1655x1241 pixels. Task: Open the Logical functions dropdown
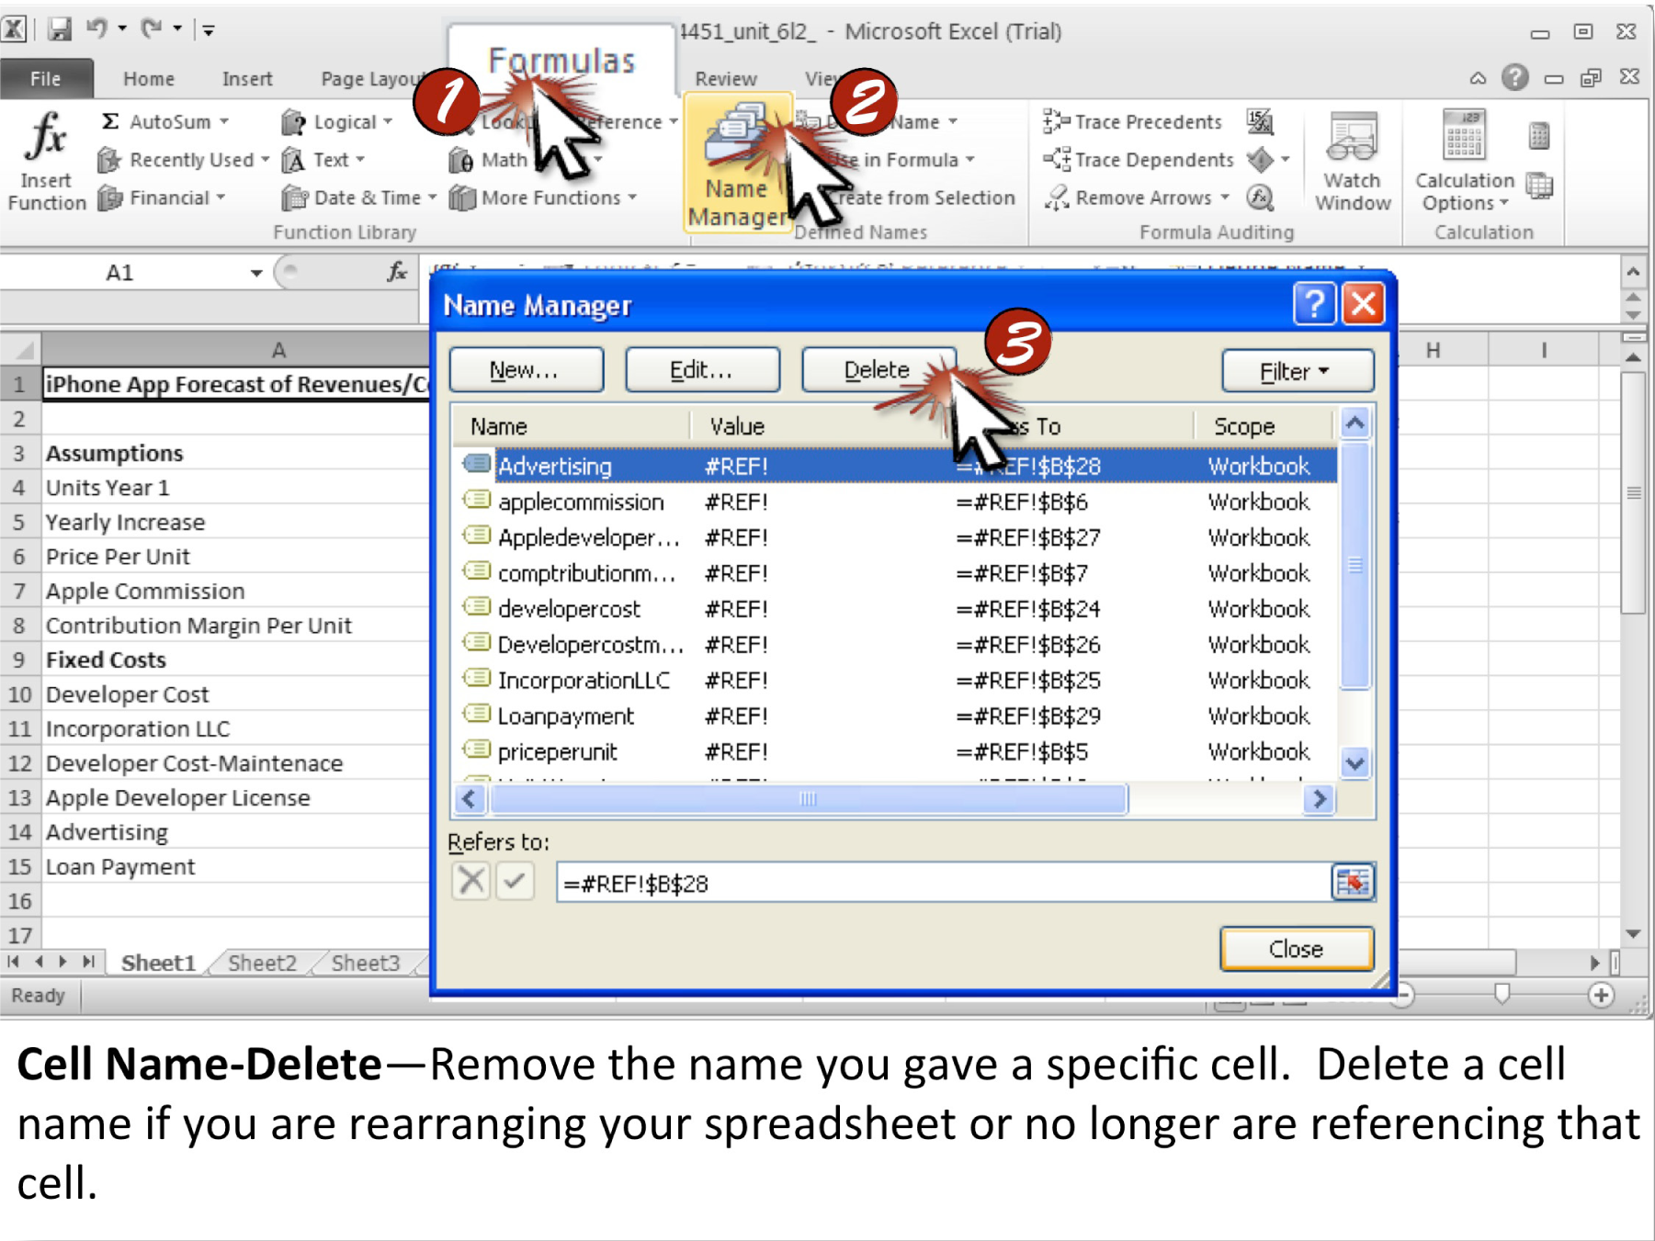pos(337,121)
